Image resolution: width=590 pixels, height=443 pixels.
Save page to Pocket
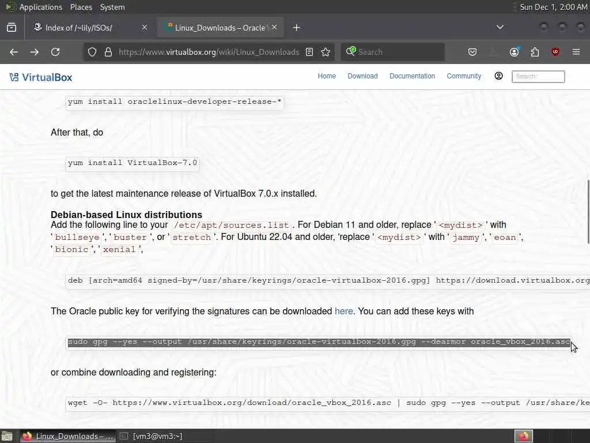[x=472, y=52]
